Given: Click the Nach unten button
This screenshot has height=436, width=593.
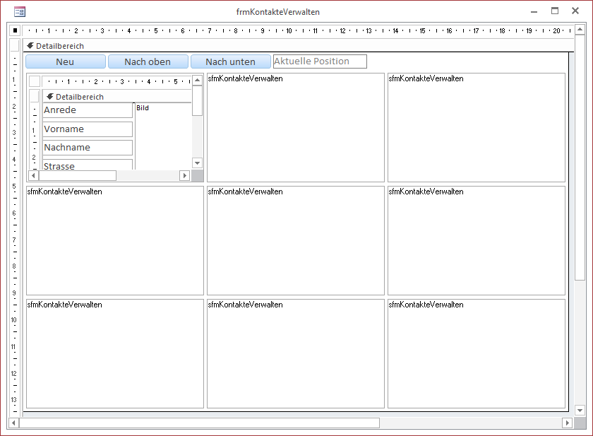Looking at the screenshot, I should (x=230, y=61).
